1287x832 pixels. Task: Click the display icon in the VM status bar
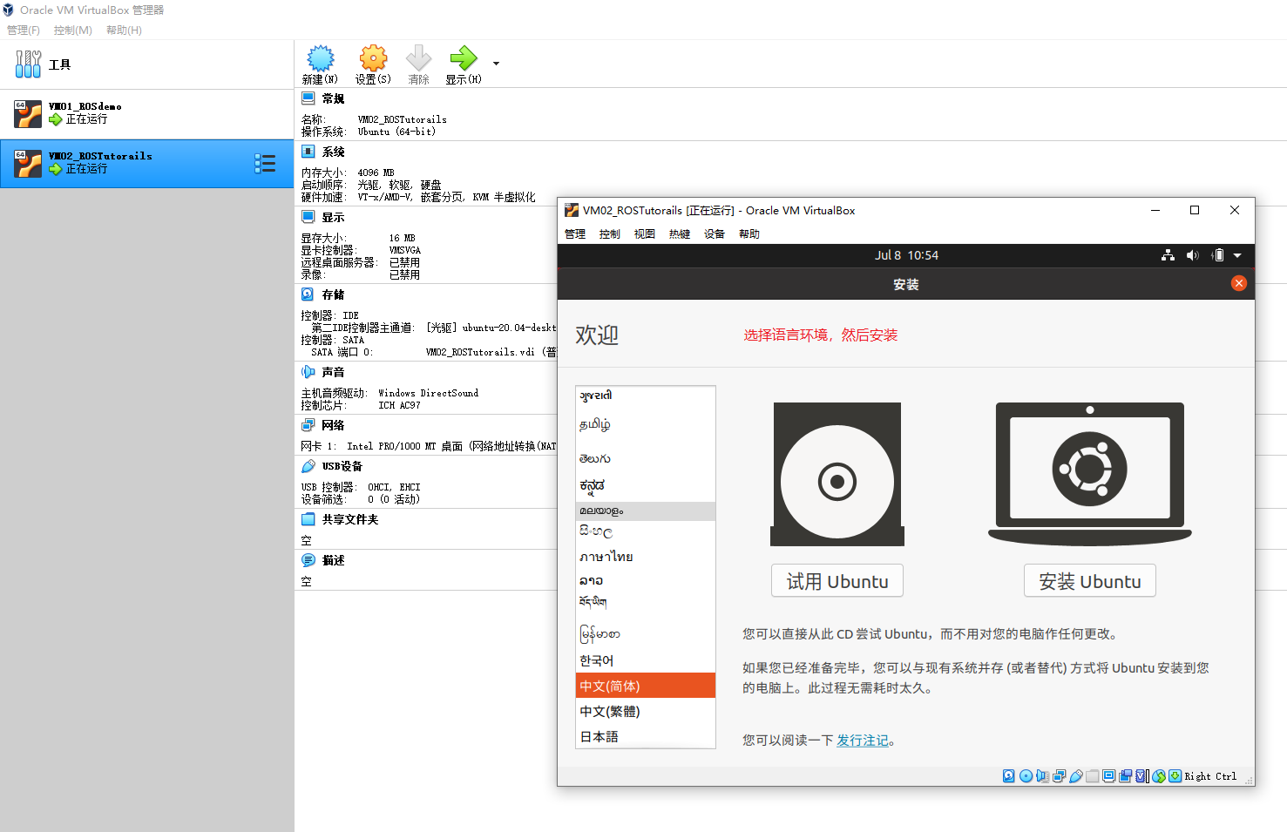[1109, 775]
